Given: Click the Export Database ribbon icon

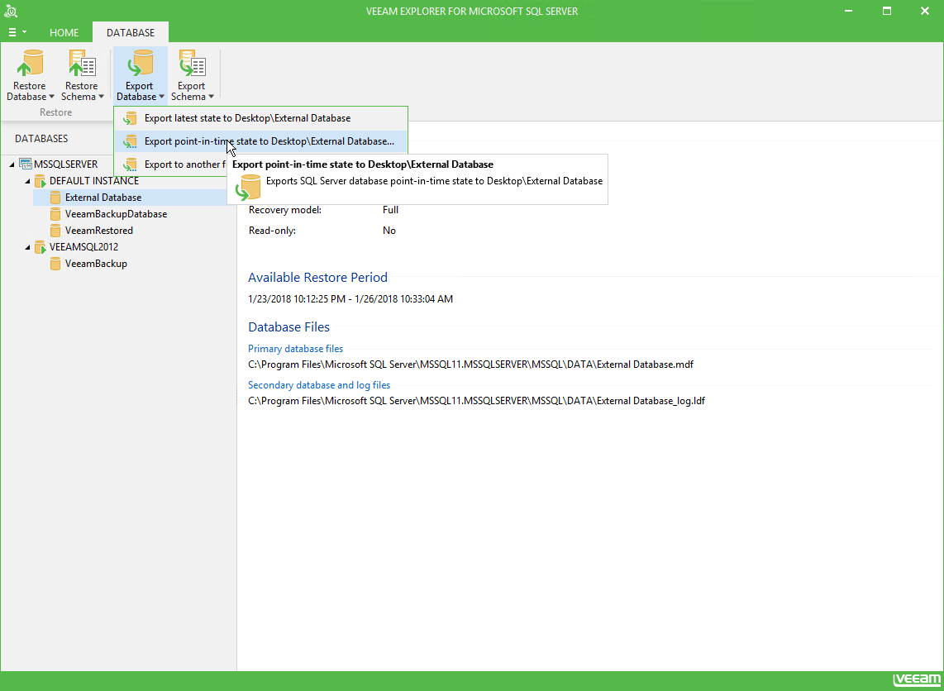Looking at the screenshot, I should pyautogui.click(x=140, y=63).
